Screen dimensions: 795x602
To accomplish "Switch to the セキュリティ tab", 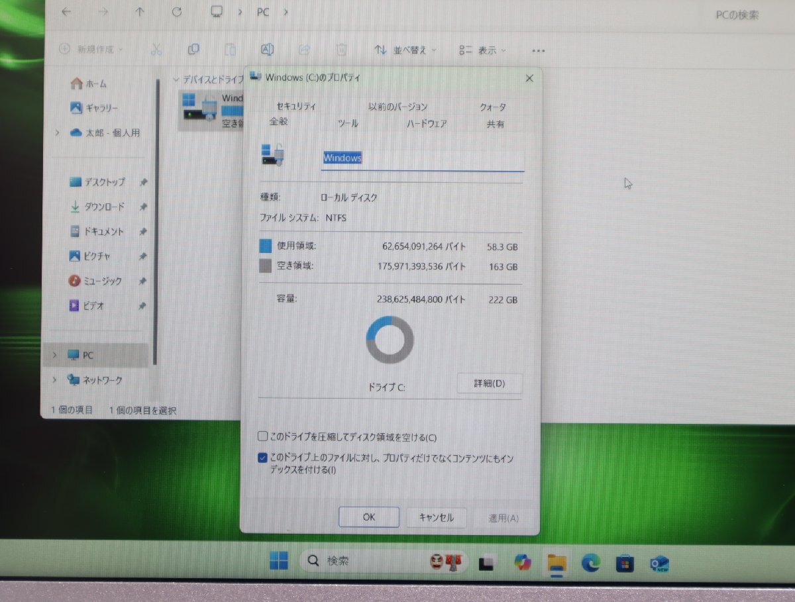I will (296, 107).
